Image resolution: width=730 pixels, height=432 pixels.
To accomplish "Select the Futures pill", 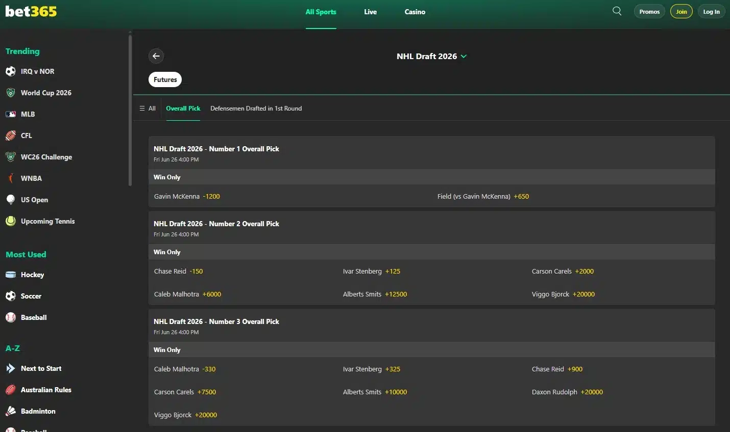I will tap(165, 79).
